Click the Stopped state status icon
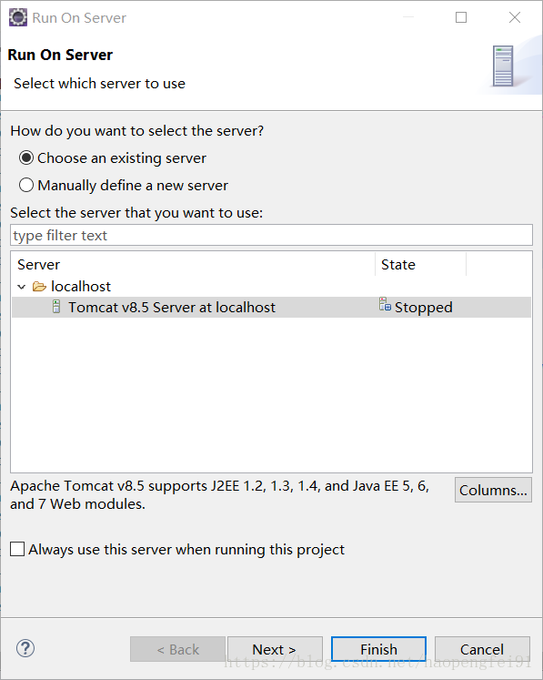This screenshot has height=680, width=543. pos(385,304)
